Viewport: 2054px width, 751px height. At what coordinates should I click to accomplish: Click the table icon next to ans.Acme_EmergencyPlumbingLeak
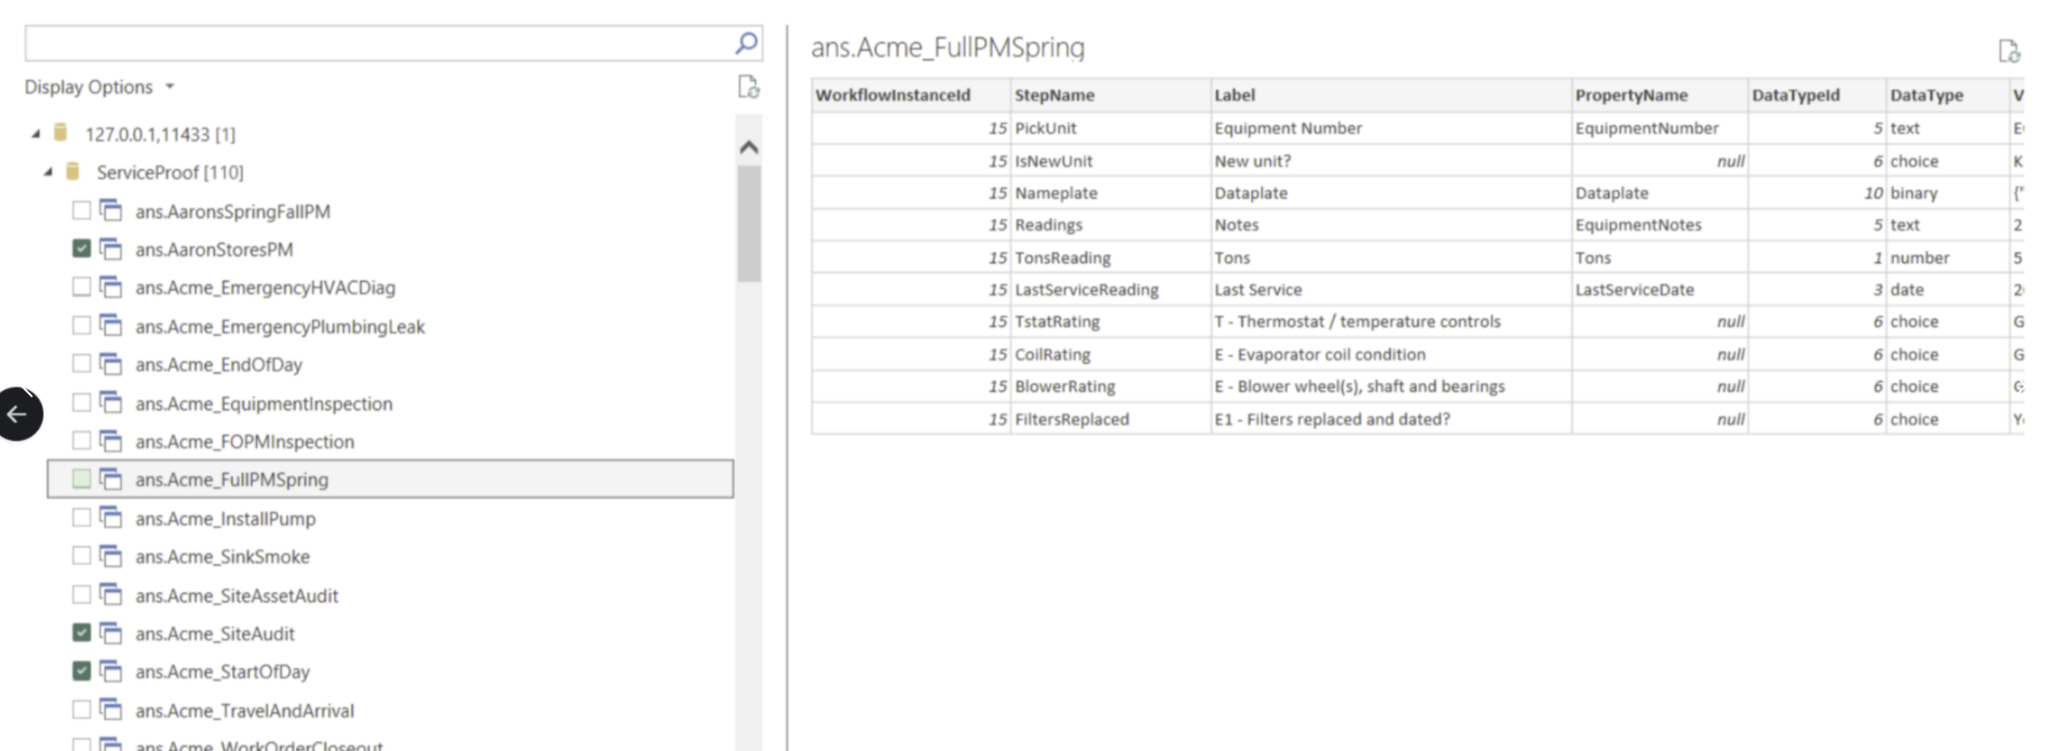tap(111, 325)
